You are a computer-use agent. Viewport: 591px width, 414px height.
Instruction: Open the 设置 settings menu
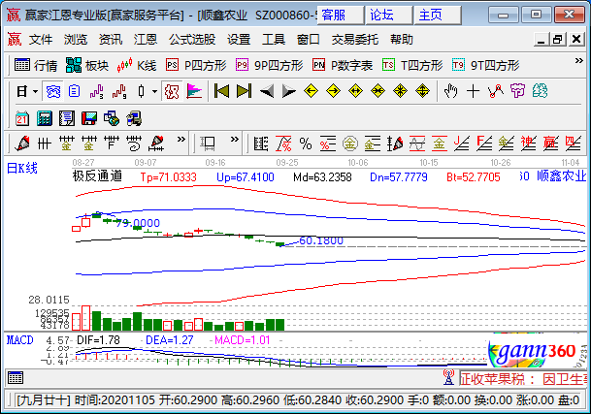click(239, 39)
